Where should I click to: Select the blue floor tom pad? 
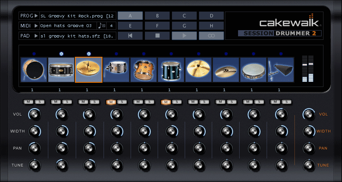[171, 70]
